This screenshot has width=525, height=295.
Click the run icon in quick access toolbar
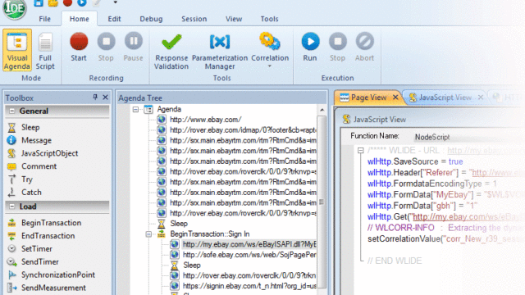click(82, 2)
